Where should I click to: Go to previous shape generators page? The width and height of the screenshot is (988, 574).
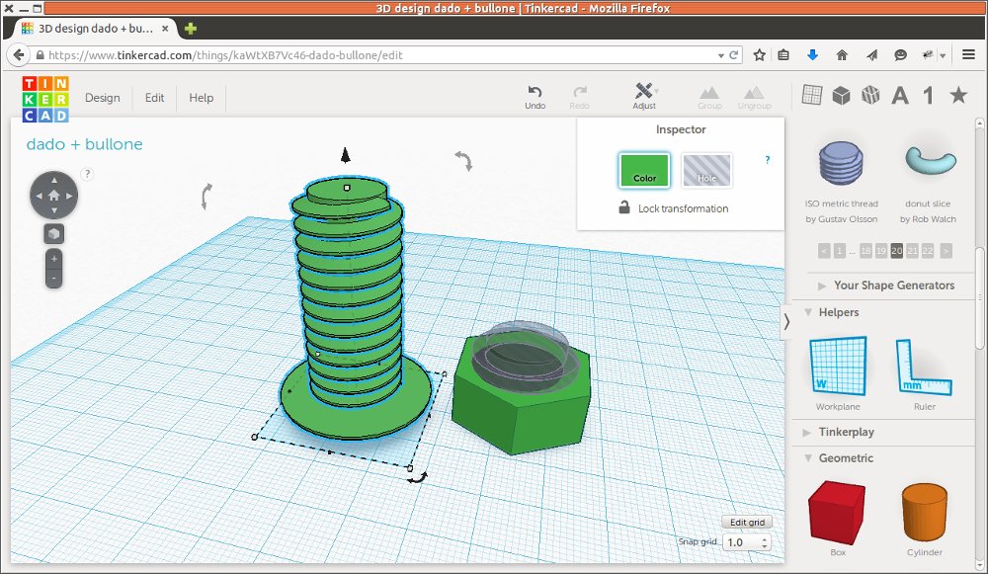(824, 251)
